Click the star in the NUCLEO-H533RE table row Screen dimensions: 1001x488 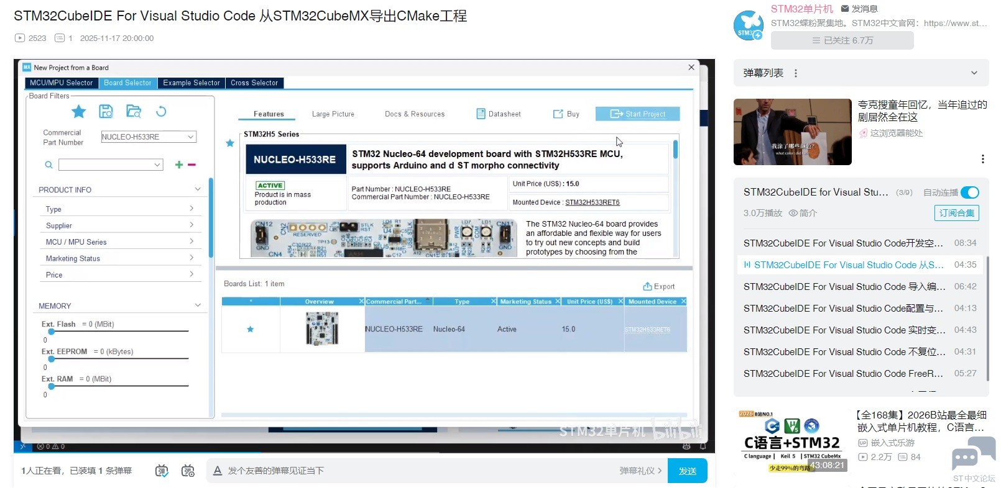tap(250, 329)
